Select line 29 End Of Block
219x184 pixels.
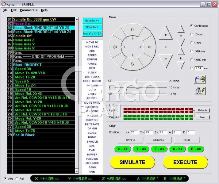(41, 135)
